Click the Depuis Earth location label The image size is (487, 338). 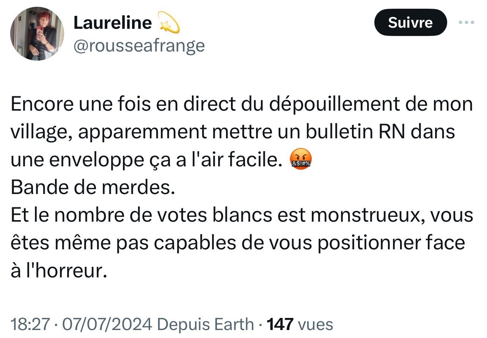point(205,324)
